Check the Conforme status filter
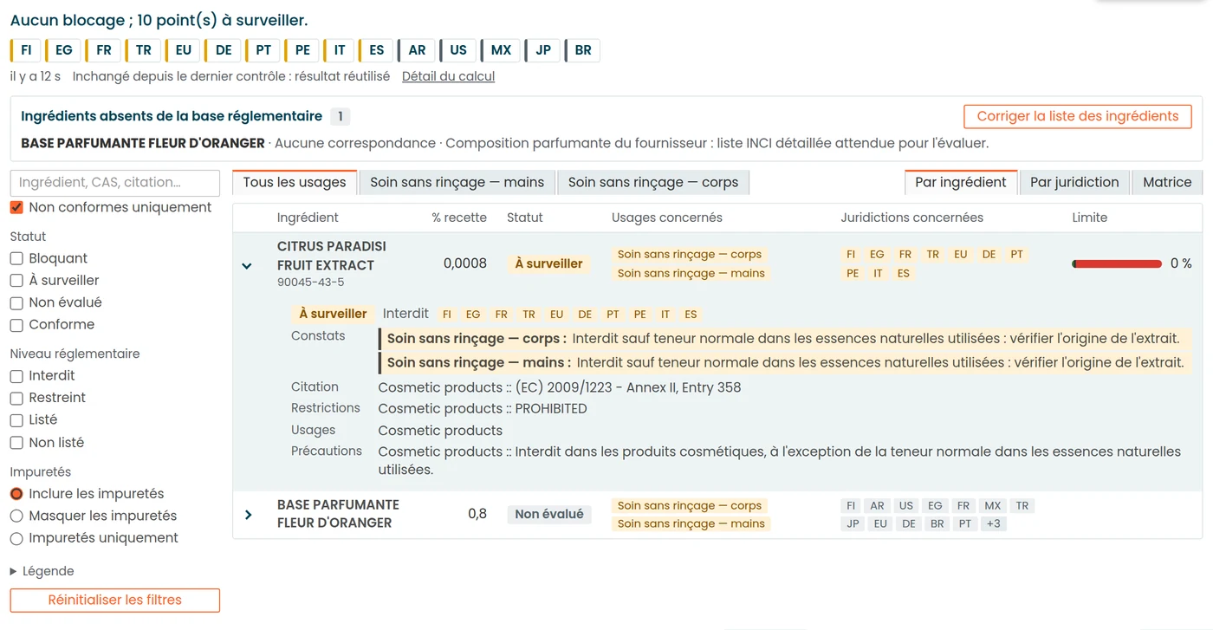The height and width of the screenshot is (630, 1213). pos(16,325)
